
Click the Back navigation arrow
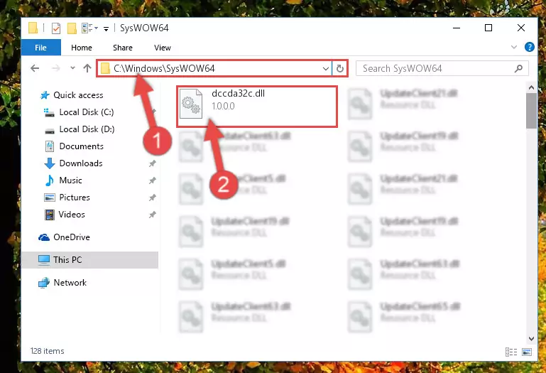(35, 68)
